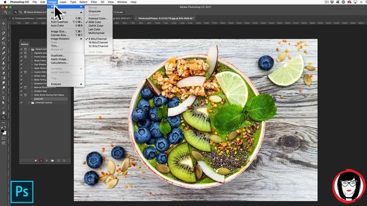Open the Apple menu
Image resolution: width=367 pixels, height=206 pixels.
tap(5, 2)
